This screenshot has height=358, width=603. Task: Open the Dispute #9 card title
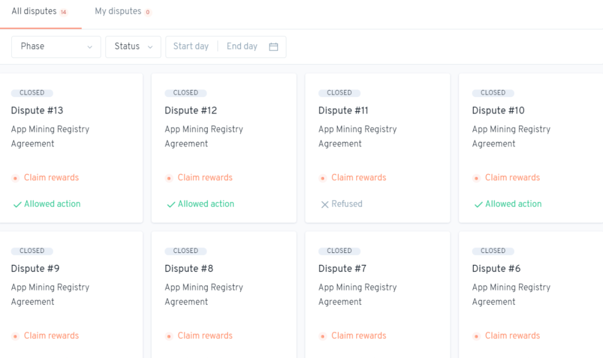(35, 269)
